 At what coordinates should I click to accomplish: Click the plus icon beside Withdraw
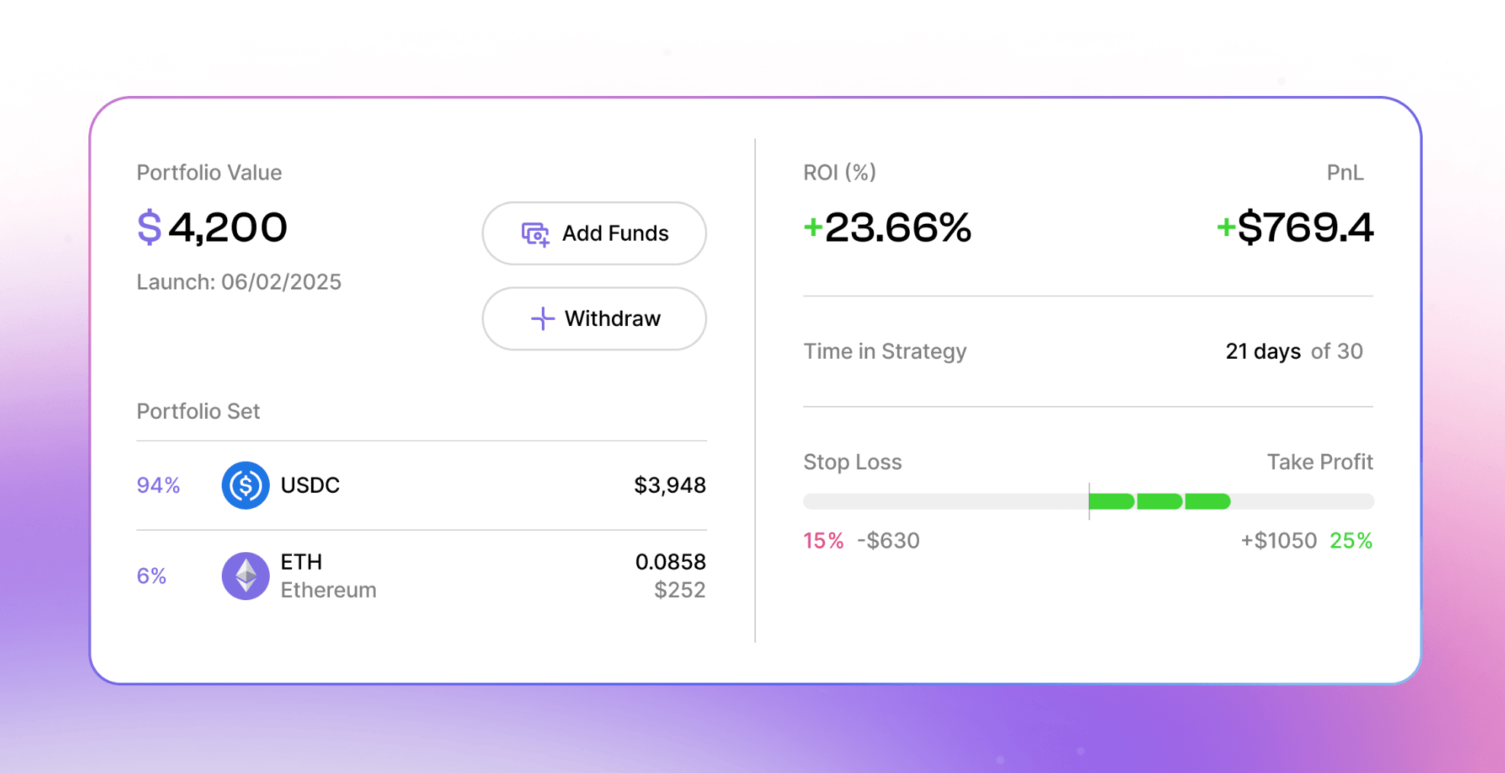click(543, 318)
